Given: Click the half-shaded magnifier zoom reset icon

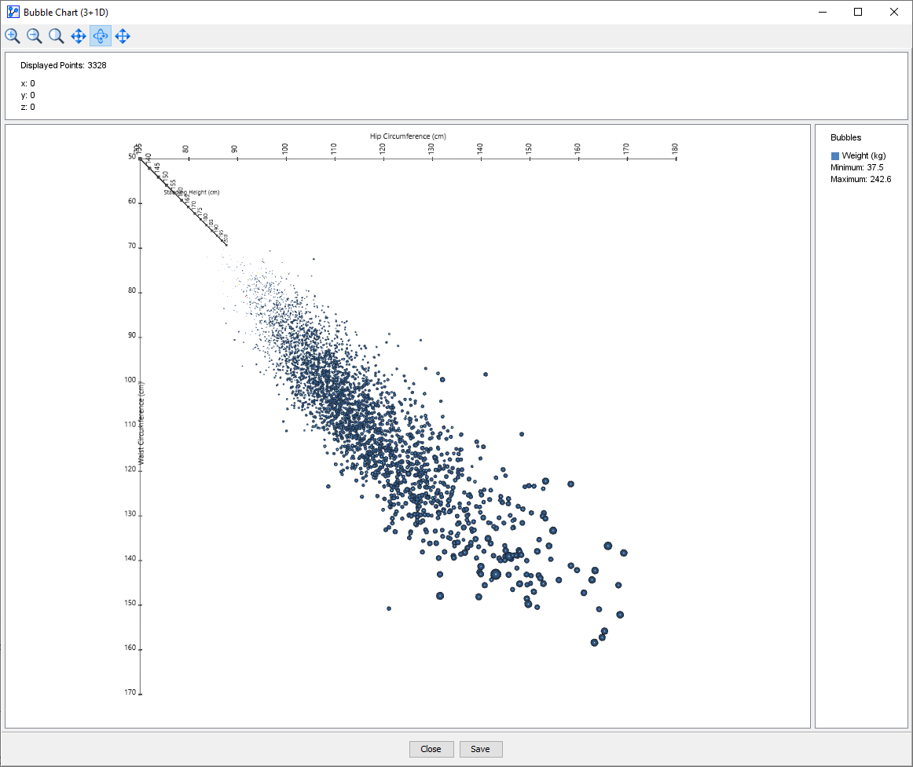Looking at the screenshot, I should 57,36.
